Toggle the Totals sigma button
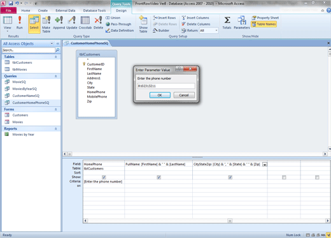The image size is (331, 238). coord(227,22)
